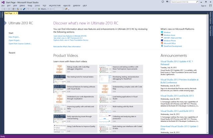The image size is (213, 138).
Task: Open the ANALYZE menu
Action: click(x=67, y=6)
